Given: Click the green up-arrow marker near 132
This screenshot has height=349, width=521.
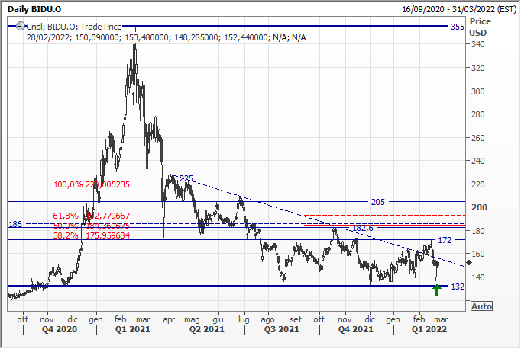Looking at the screenshot, I should point(436,290).
